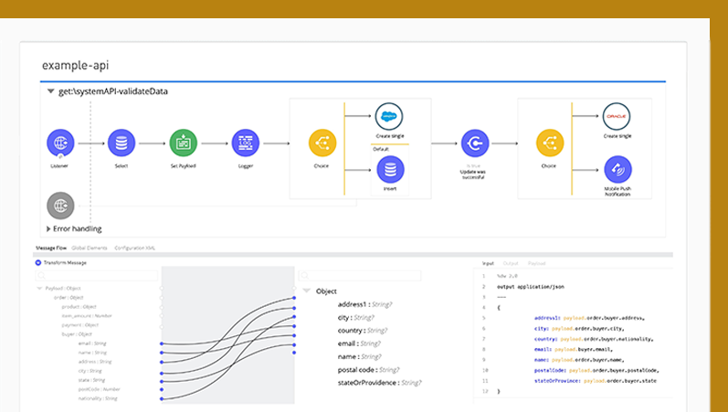728x412 pixels.
Task: Open the Configuration XML tab
Action: tap(134, 248)
